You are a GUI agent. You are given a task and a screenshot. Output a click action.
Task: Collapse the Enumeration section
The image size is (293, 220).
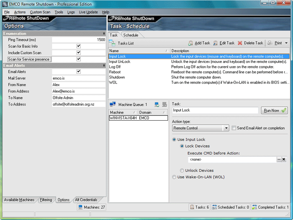tap(104, 34)
